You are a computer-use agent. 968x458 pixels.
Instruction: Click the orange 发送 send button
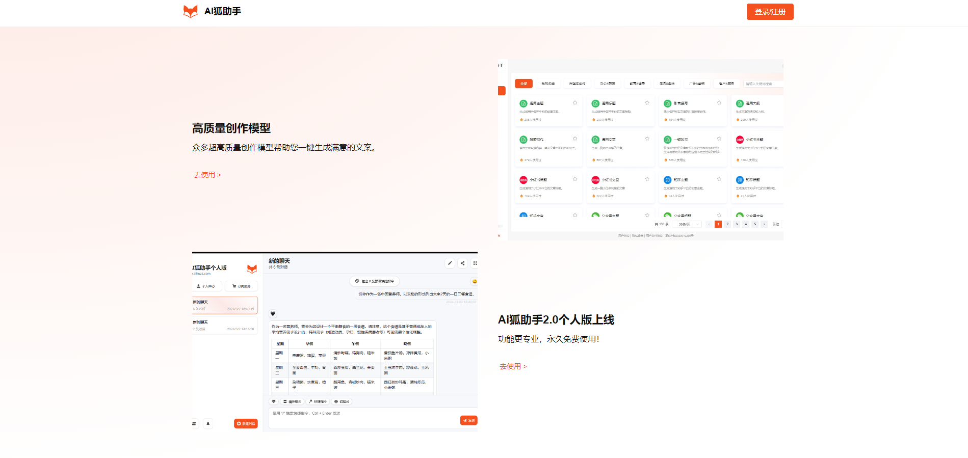pyautogui.click(x=468, y=420)
